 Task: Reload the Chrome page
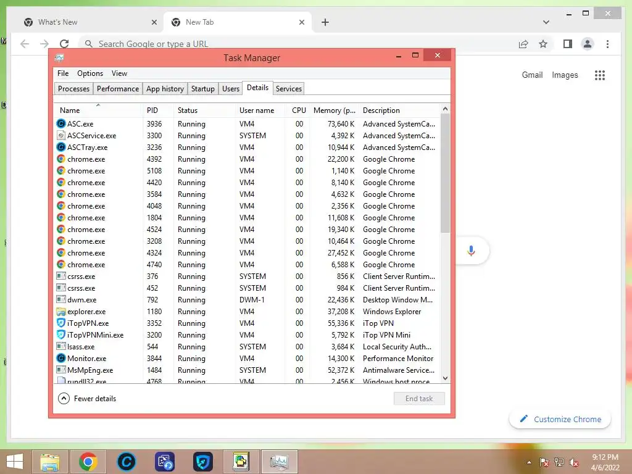pos(64,44)
